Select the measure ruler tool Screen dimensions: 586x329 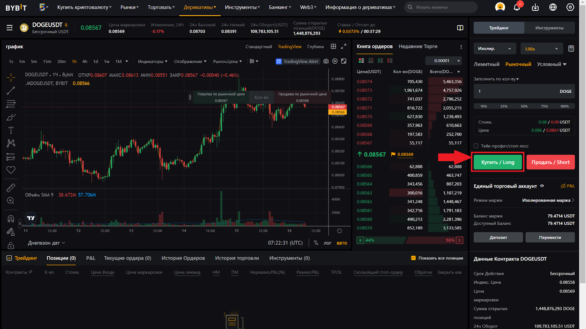pos(11,188)
